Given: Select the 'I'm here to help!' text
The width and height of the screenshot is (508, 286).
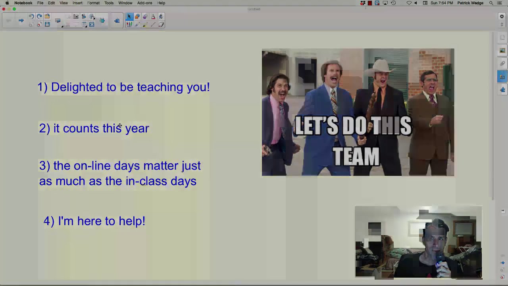Looking at the screenshot, I should [94, 221].
